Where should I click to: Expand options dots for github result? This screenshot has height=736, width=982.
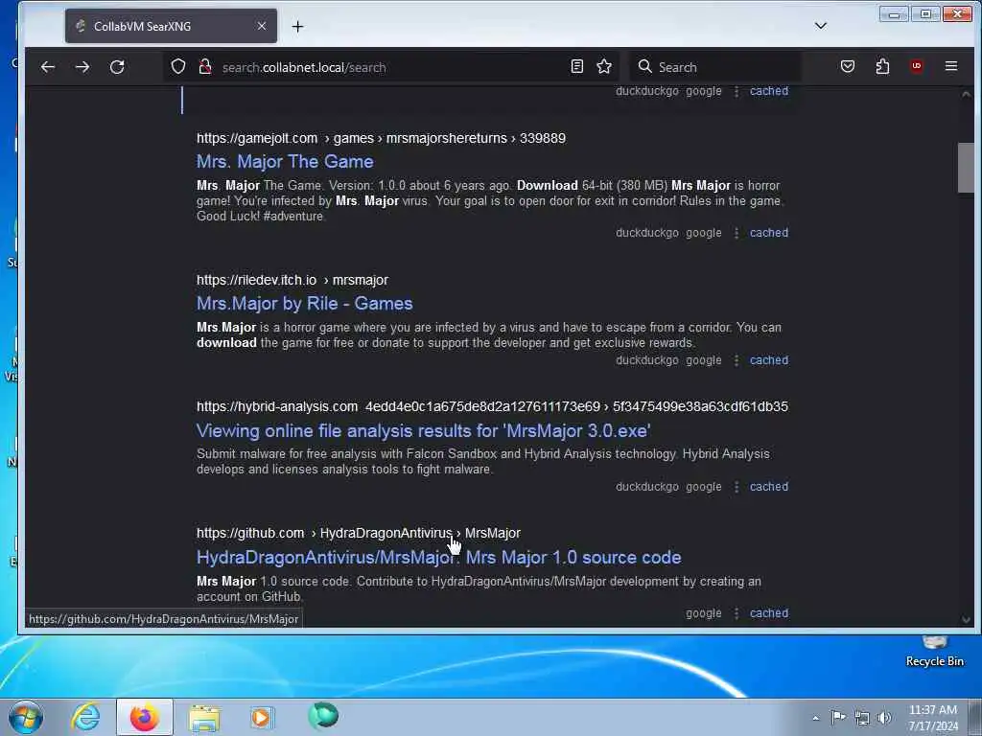736,613
